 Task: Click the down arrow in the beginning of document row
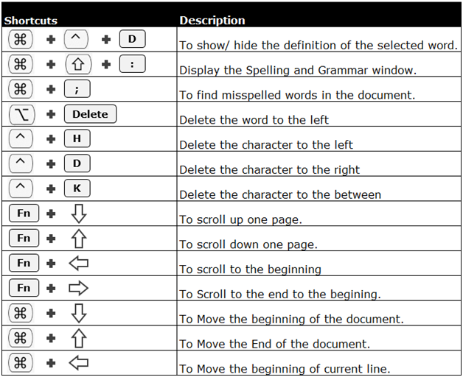point(79,313)
